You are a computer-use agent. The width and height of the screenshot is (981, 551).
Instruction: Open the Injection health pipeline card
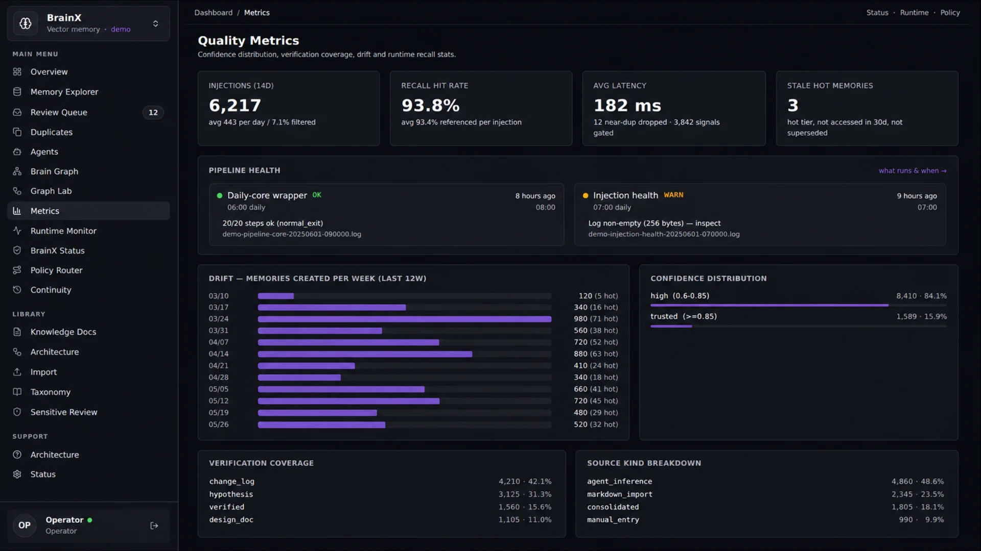[760, 215]
